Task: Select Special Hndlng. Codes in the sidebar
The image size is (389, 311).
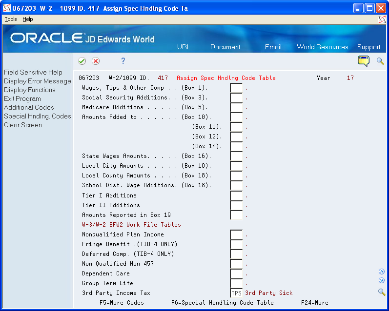Action: (38, 116)
